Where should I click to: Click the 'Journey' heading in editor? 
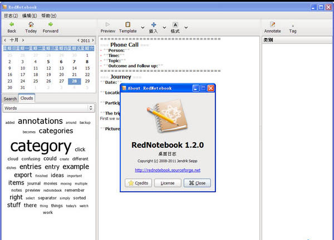pyautogui.click(x=121, y=77)
